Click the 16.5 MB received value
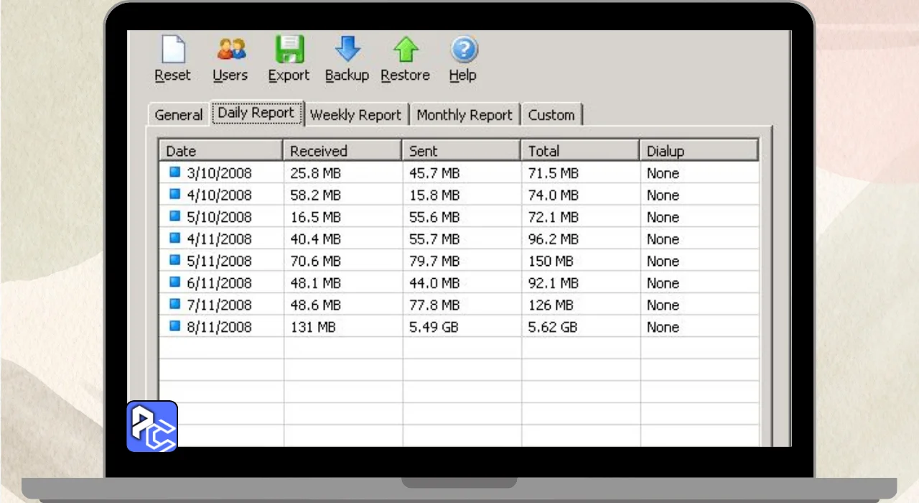Viewport: 919px width, 503px height. coord(315,217)
